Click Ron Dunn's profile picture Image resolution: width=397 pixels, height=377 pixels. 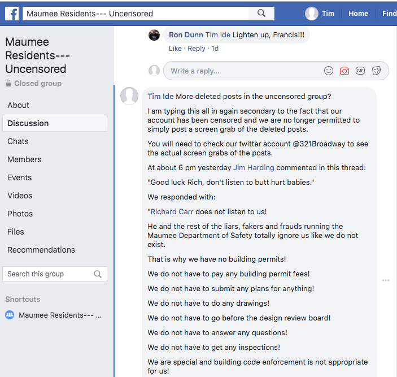(x=154, y=35)
